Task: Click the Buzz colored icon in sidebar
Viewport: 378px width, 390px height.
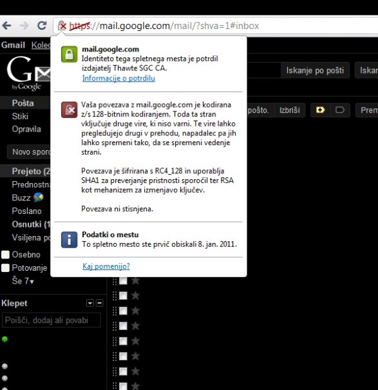Action: point(38,197)
